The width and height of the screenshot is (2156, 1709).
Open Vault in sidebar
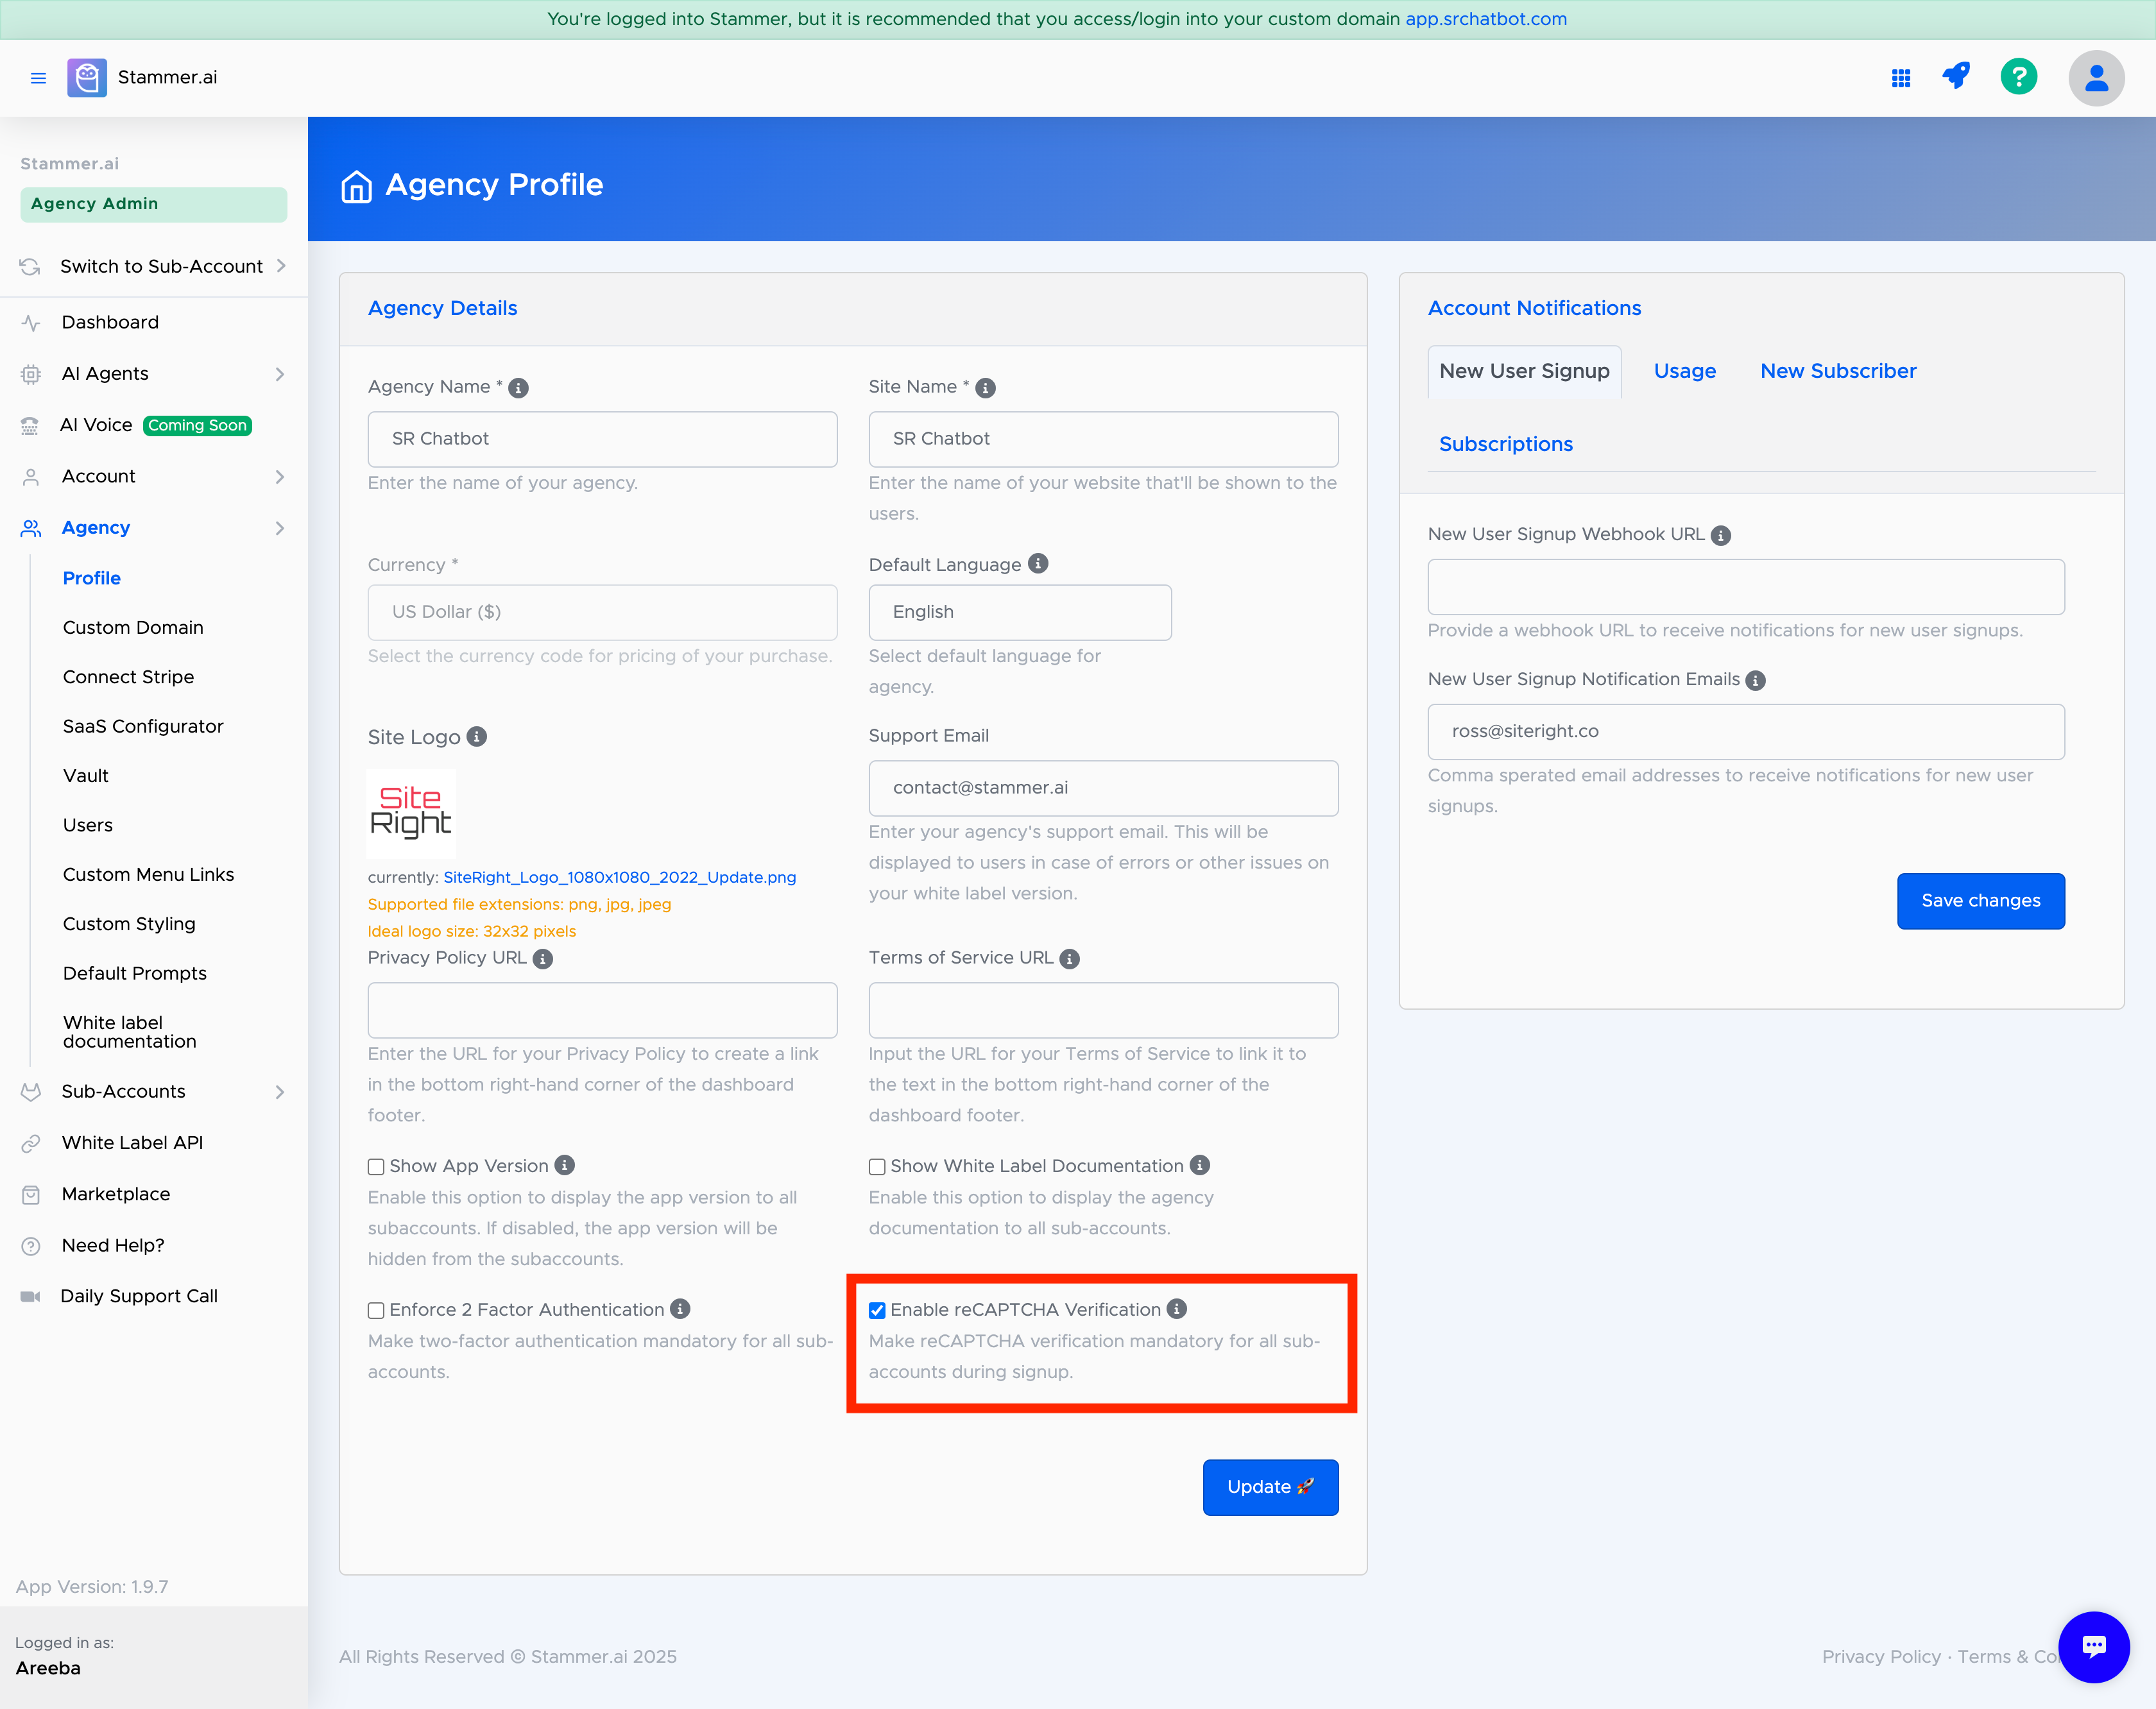[86, 776]
